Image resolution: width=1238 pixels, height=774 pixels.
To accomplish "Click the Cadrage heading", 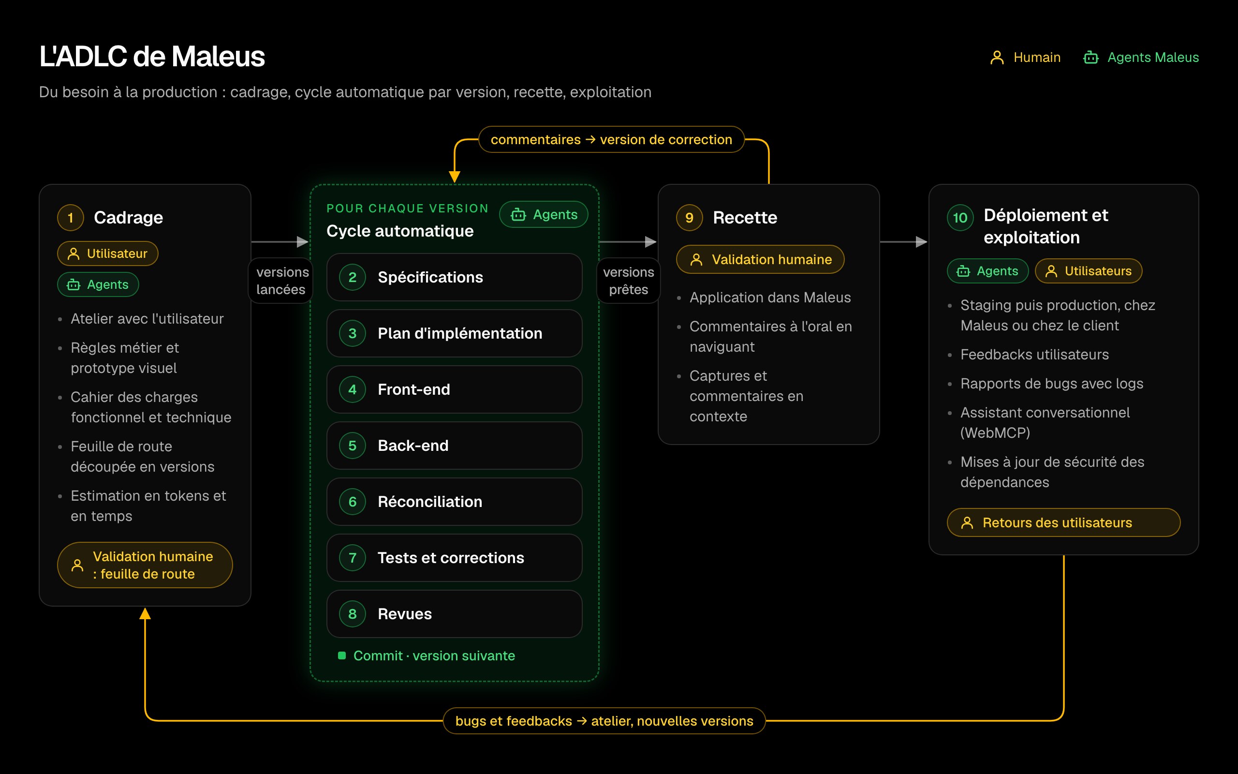I will 129,218.
